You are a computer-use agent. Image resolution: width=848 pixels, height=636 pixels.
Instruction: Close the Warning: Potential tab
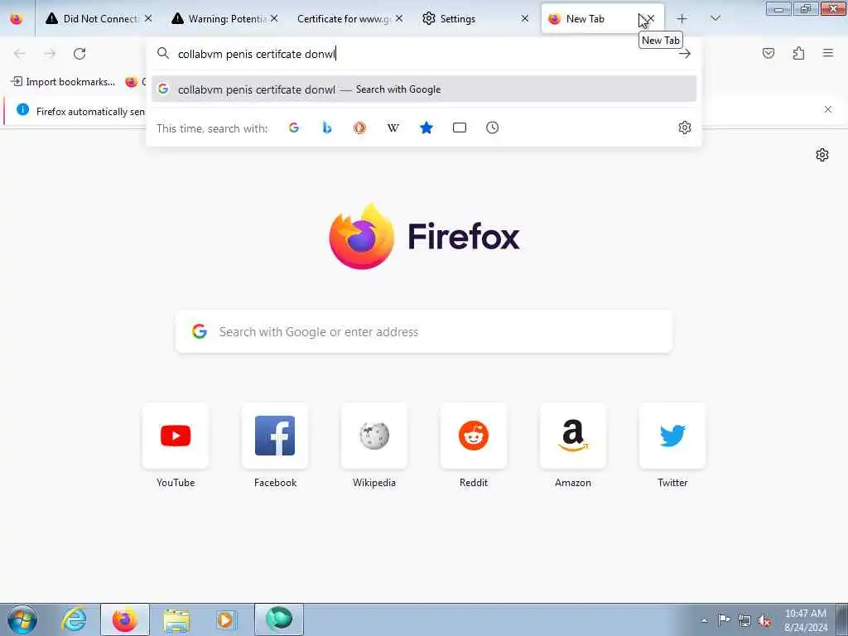274,19
